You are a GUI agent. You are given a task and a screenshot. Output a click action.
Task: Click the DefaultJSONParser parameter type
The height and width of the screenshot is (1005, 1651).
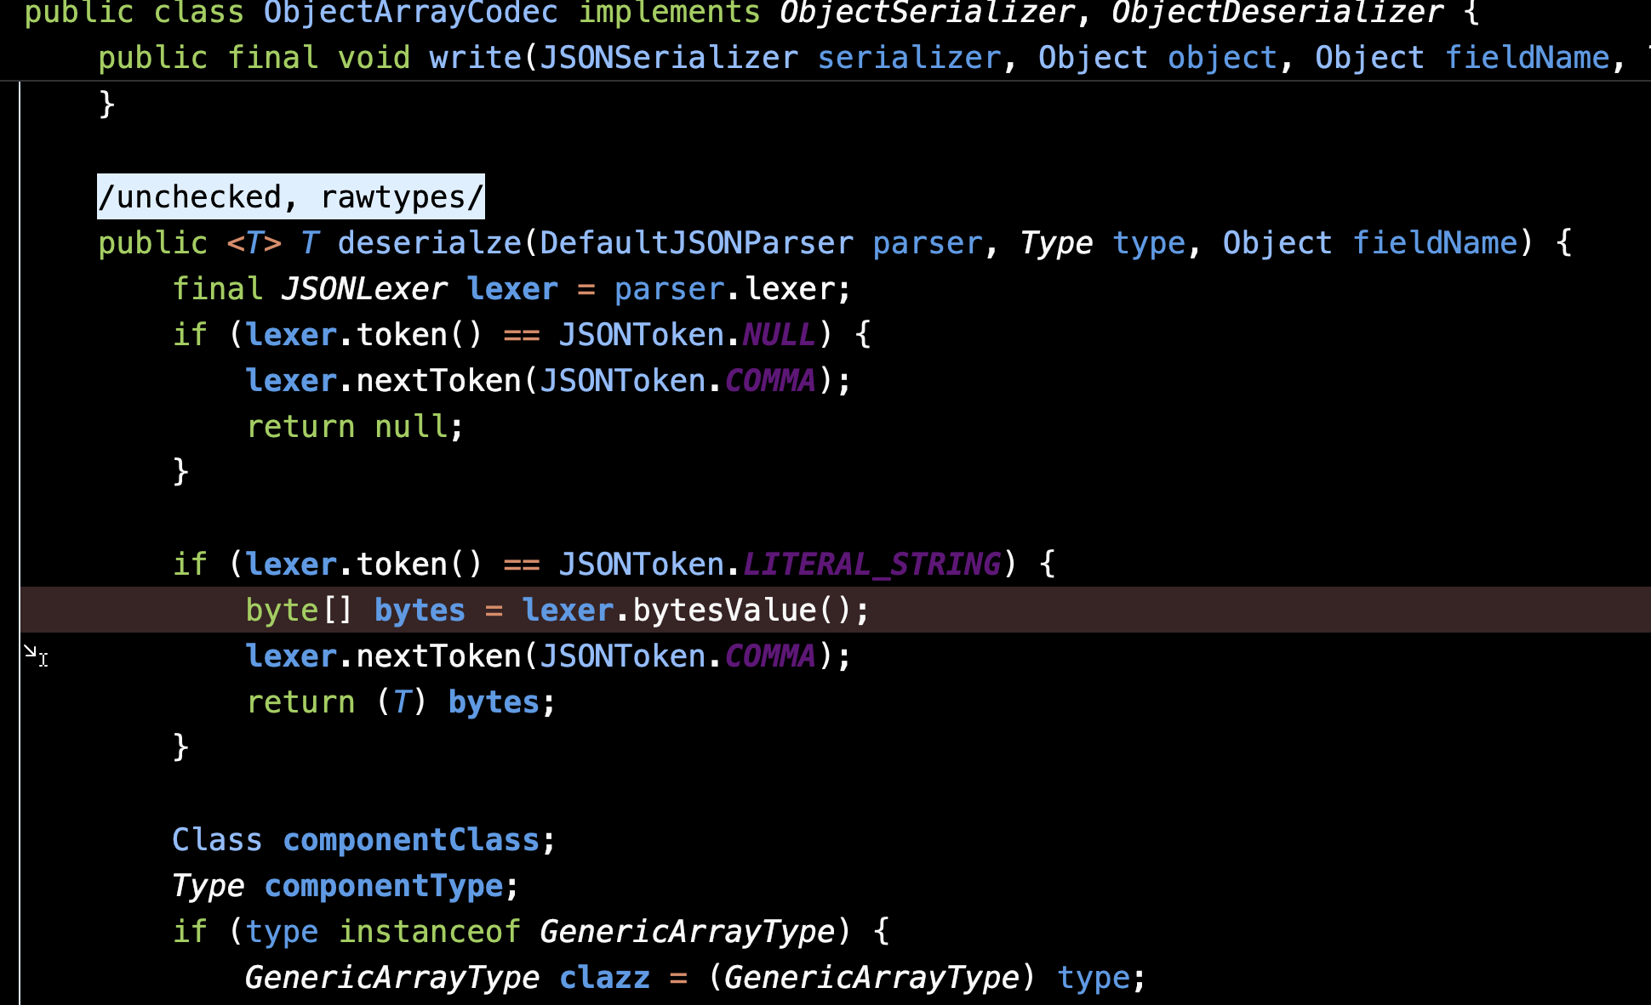click(697, 243)
